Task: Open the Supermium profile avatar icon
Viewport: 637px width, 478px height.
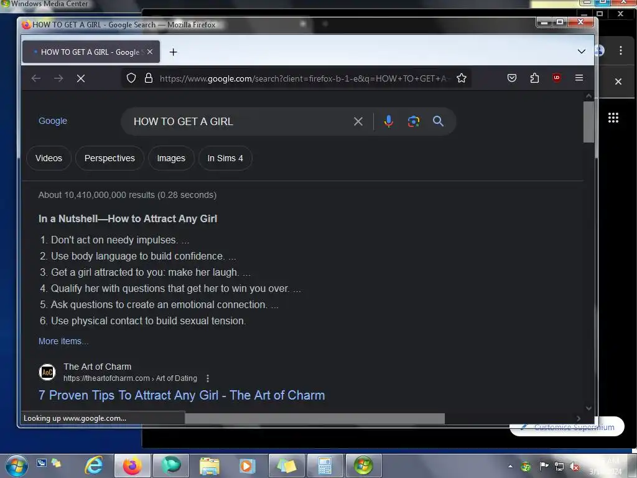Action: click(600, 50)
